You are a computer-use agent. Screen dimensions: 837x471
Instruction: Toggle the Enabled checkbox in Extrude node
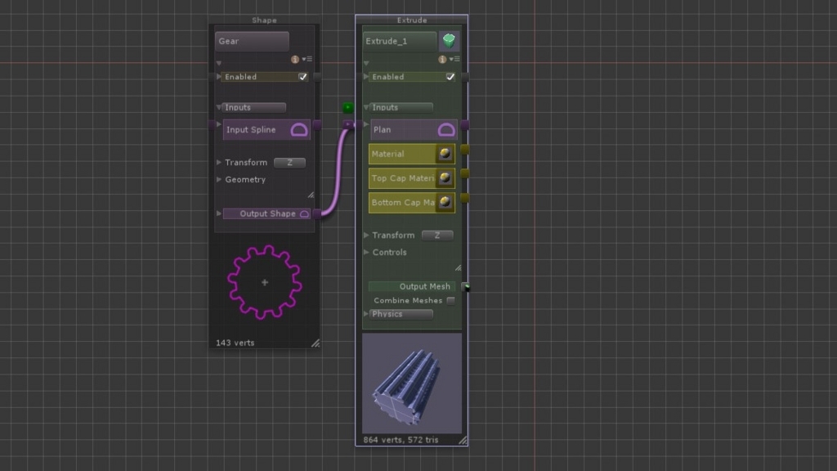(450, 77)
